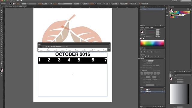
Task: Switch to the Align tab
Action: 147,7
